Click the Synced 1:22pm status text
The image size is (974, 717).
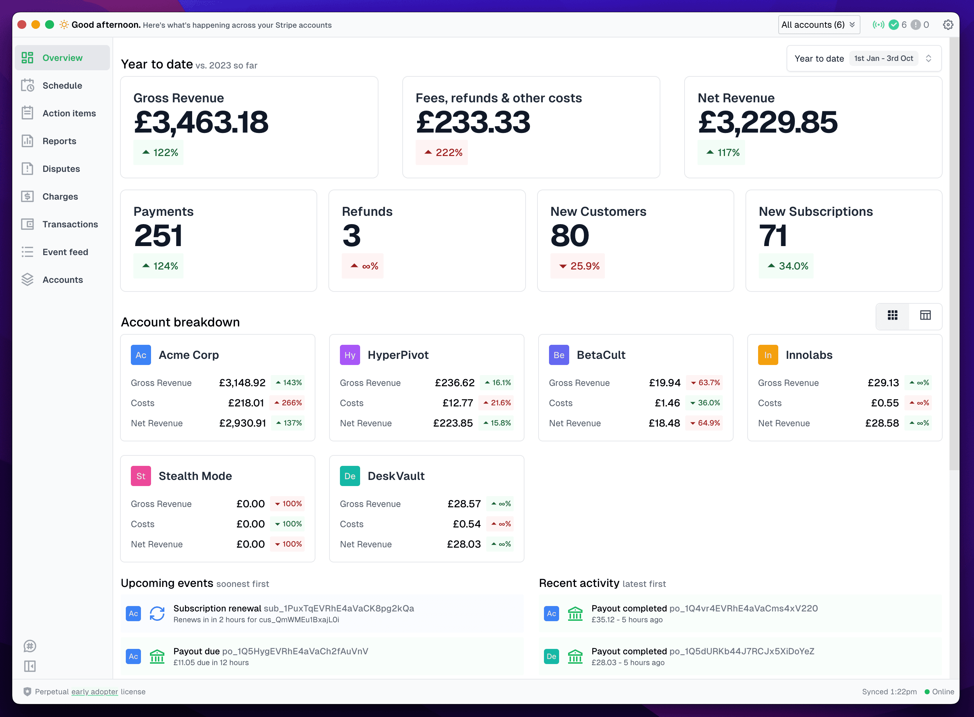coord(889,692)
